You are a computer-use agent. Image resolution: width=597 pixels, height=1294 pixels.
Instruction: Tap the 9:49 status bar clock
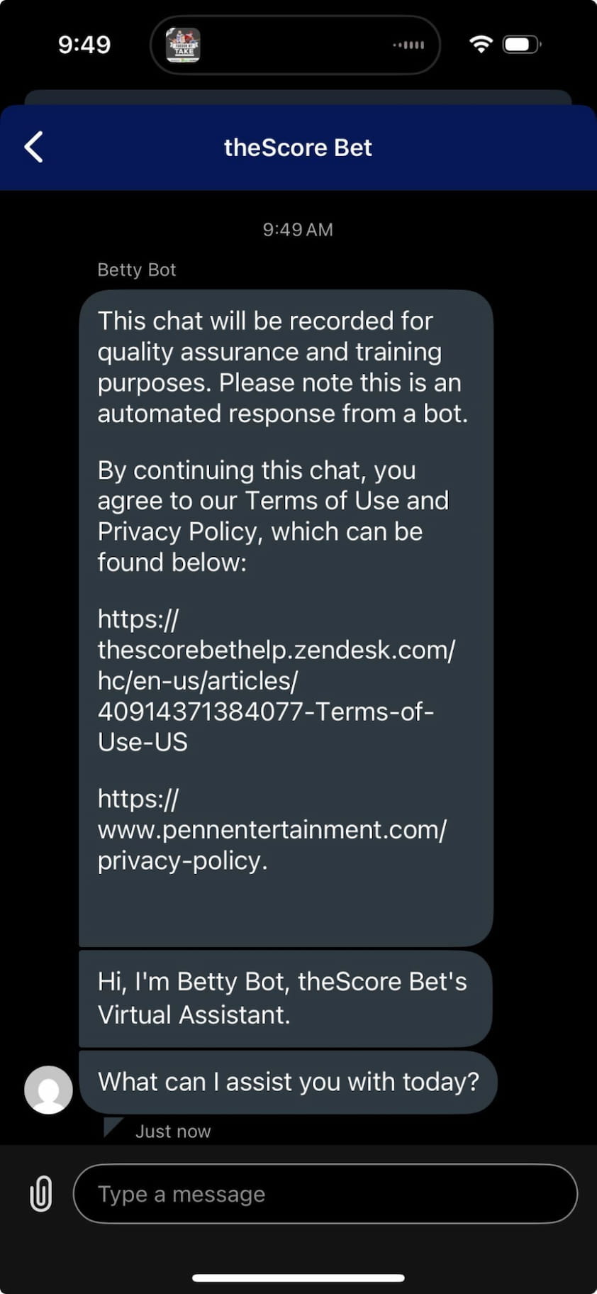(84, 45)
